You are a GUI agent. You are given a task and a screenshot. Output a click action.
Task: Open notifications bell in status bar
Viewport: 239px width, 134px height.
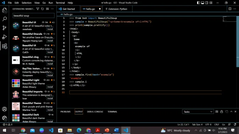click(235, 124)
